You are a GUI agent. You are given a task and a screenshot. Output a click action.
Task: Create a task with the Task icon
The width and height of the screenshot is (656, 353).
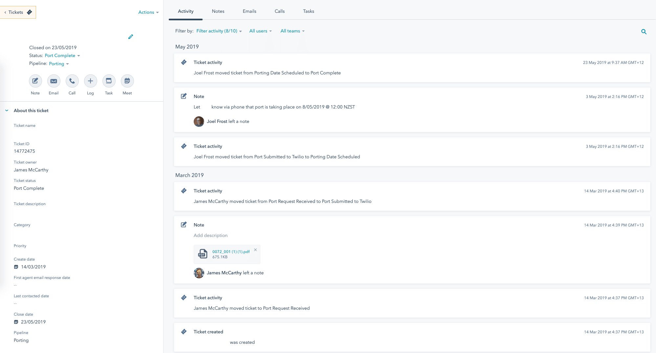(x=109, y=81)
